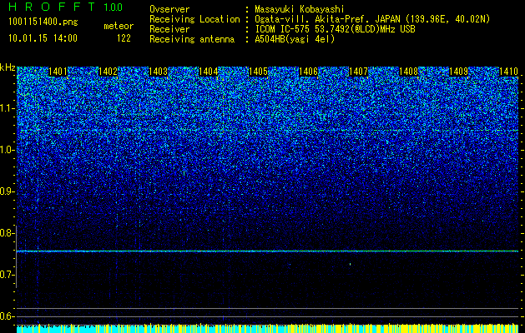Click the 1407 time marker
Screen dimensions: 525x333
click(x=359, y=72)
